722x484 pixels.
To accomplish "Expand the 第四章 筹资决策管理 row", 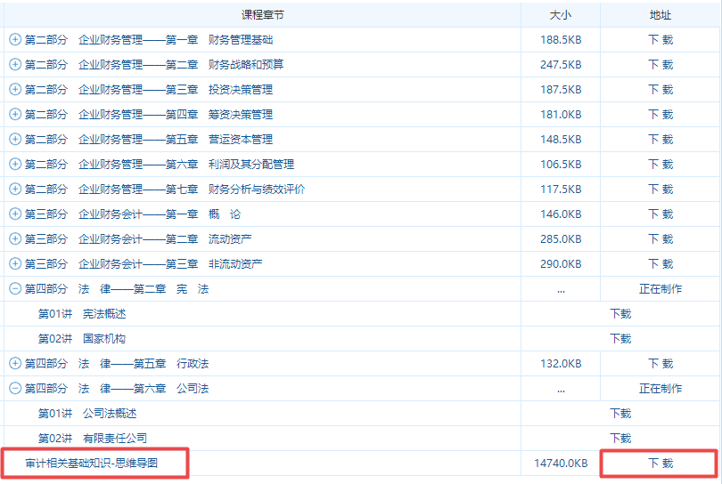I will (x=15, y=114).
